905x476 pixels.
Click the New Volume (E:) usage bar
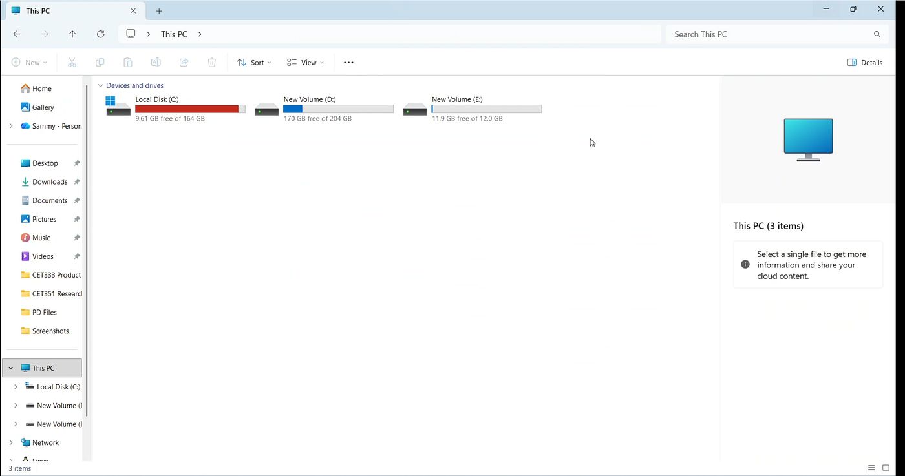coord(487,109)
